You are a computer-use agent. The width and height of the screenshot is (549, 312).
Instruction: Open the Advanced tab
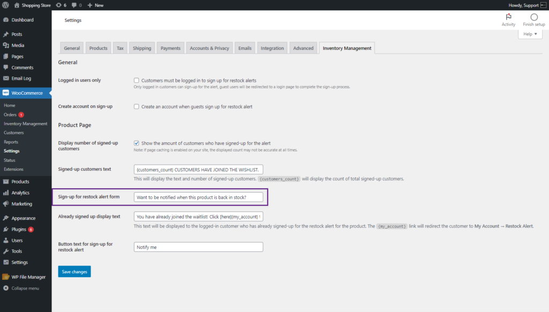click(303, 48)
